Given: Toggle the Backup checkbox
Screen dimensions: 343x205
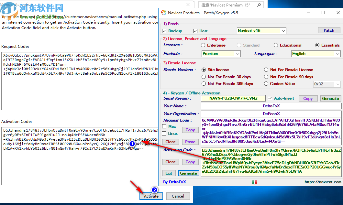Looking at the screenshot, I should tap(164, 31).
